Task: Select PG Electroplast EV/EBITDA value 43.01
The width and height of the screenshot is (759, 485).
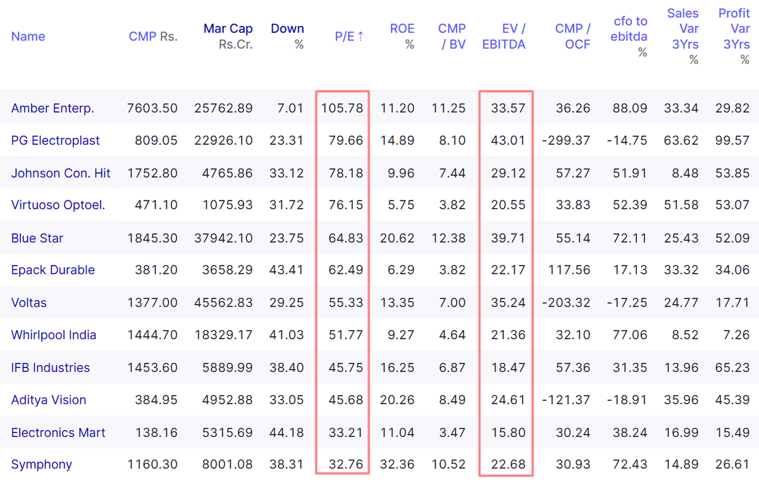Action: tap(508, 140)
